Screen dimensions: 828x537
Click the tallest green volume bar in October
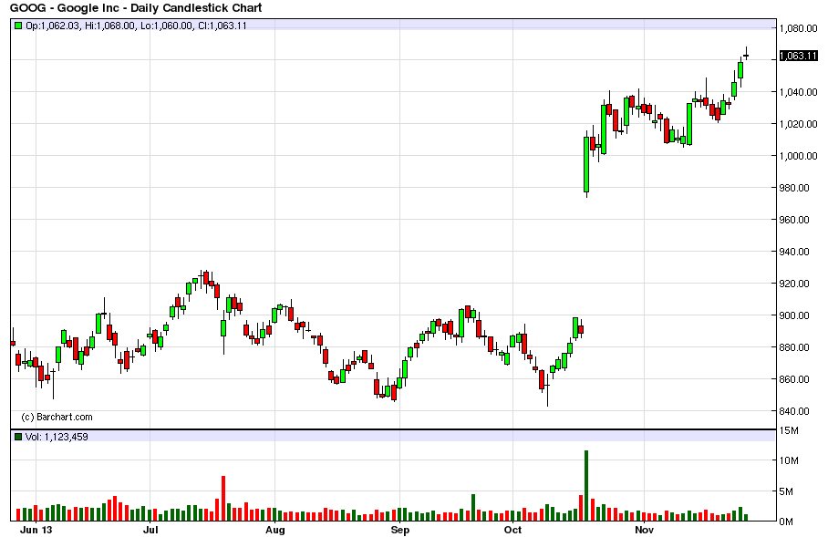pos(586,486)
